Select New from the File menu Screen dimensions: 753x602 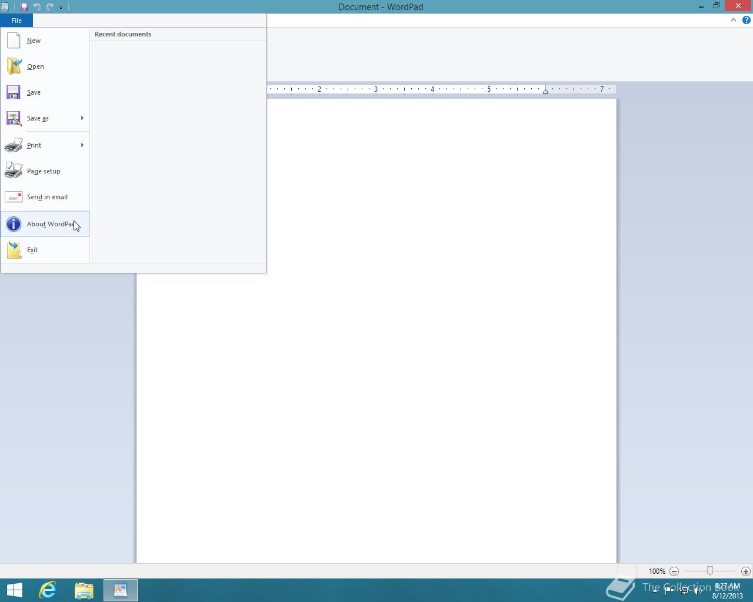point(45,41)
